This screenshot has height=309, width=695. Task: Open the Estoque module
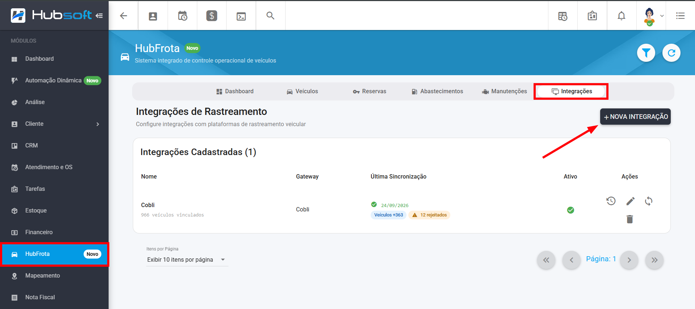54,211
